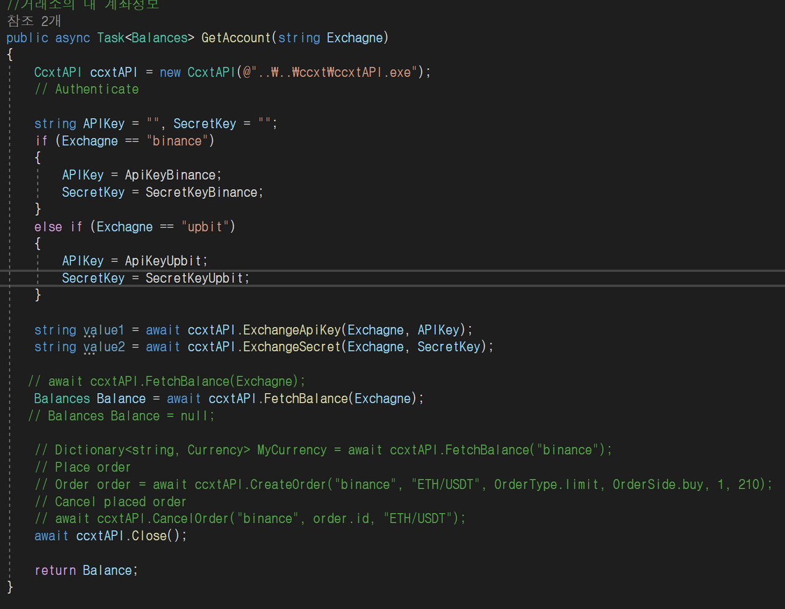This screenshot has width=785, height=609.
Task: Click the "// Cancel placed order" comment
Action: click(110, 502)
